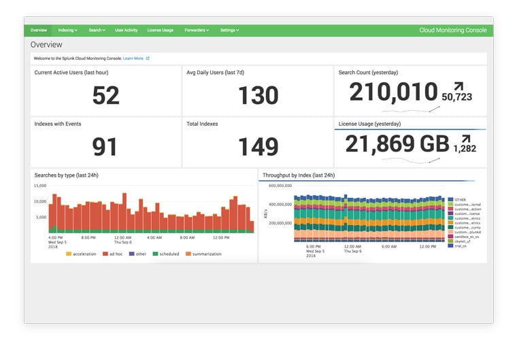This screenshot has width=517, height=340.
Task: Click the external link icon beside Learn More
Action: pos(148,58)
